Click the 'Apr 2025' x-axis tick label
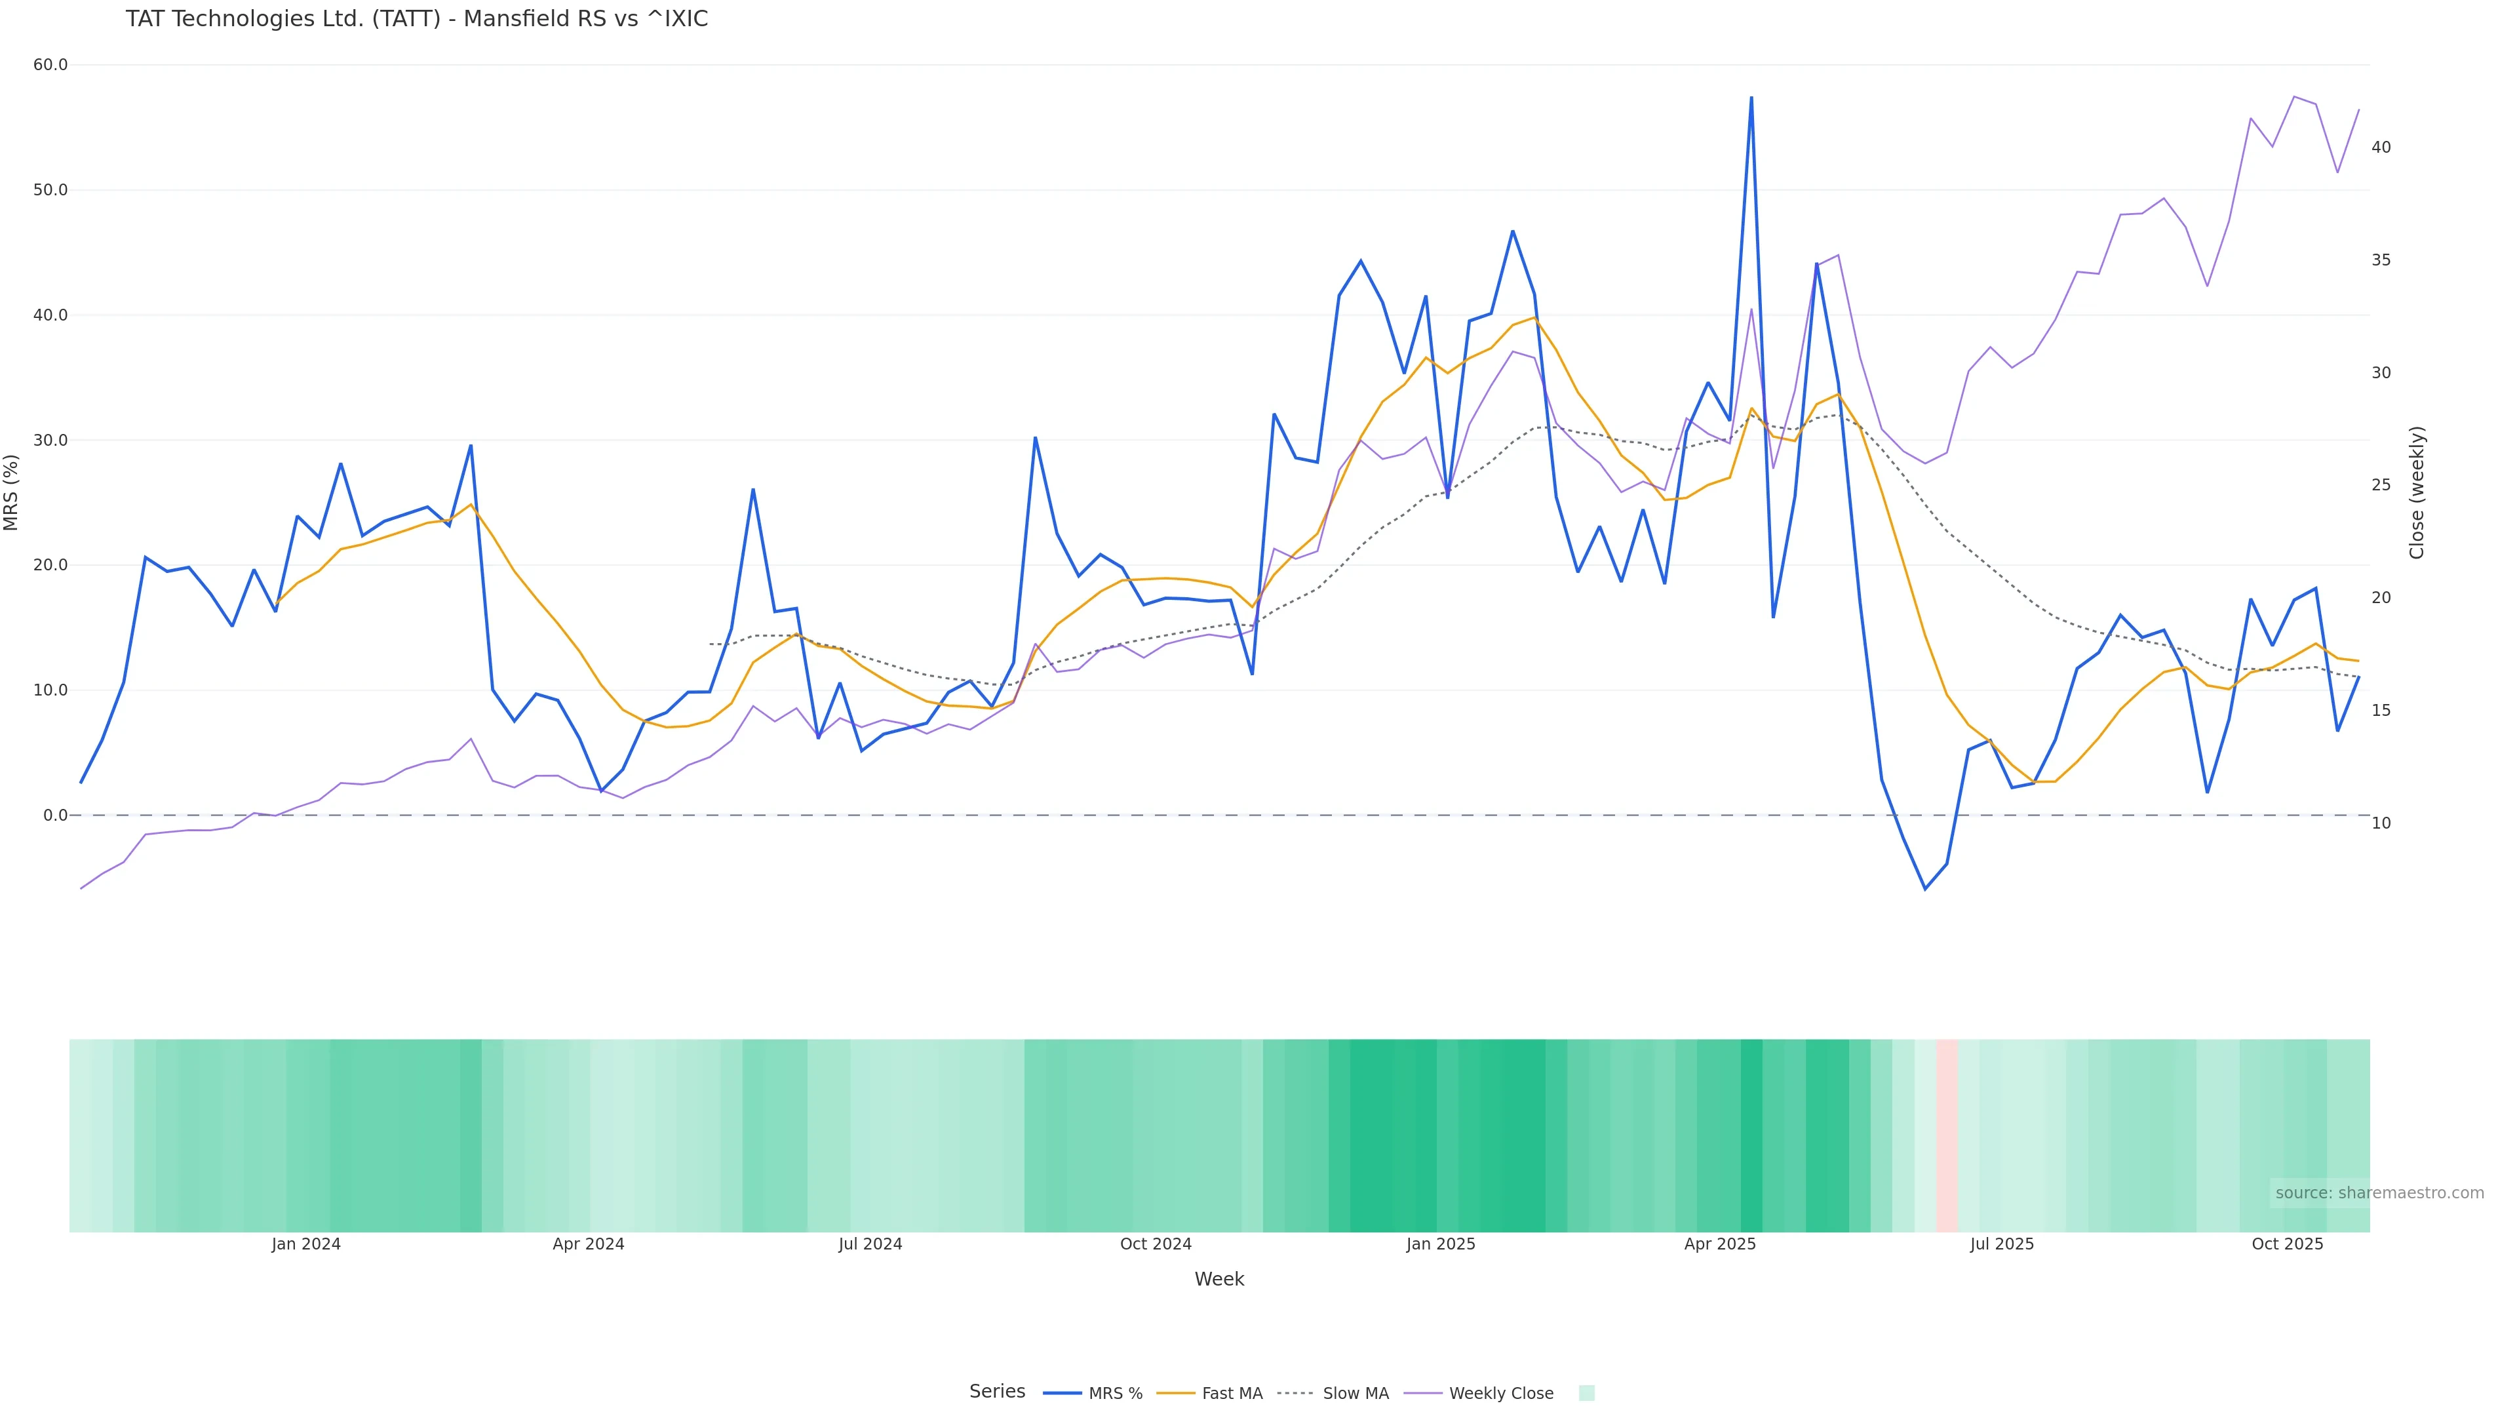 [x=1720, y=1244]
